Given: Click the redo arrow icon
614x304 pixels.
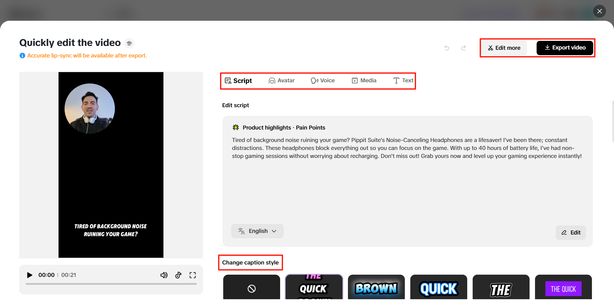Looking at the screenshot, I should (x=463, y=48).
